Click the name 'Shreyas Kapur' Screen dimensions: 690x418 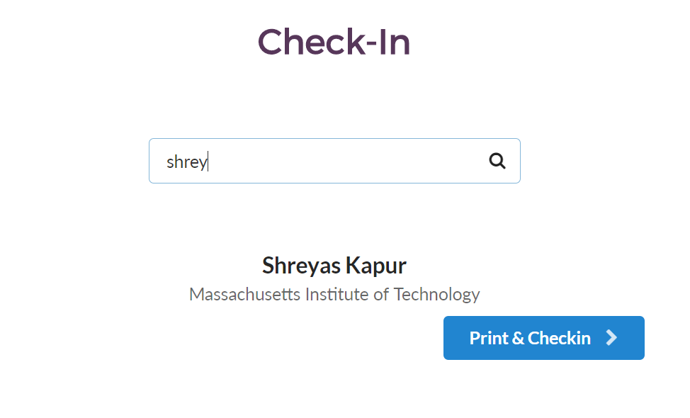(x=334, y=265)
